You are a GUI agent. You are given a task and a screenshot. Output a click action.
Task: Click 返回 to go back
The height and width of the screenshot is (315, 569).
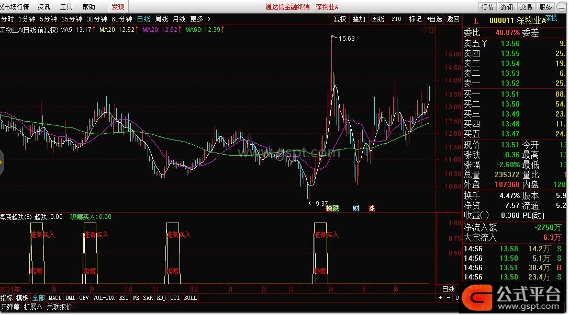tap(453, 19)
